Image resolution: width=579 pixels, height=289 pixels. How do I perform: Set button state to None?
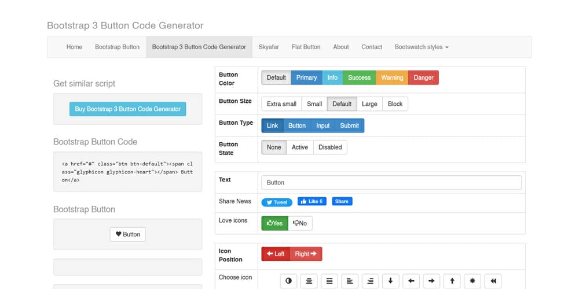click(274, 147)
